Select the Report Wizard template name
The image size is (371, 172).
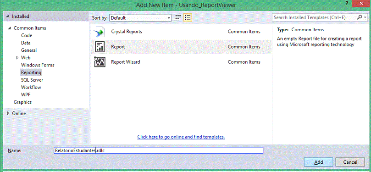tap(125, 62)
